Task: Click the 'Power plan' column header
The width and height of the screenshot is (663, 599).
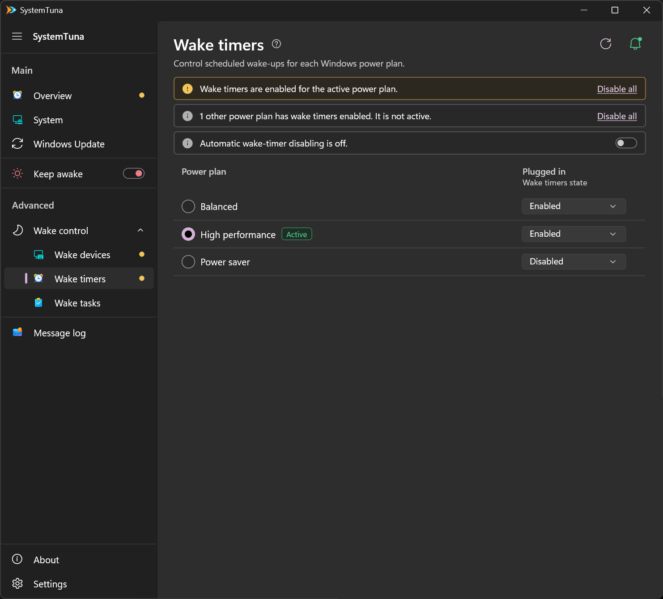Action: (204, 172)
